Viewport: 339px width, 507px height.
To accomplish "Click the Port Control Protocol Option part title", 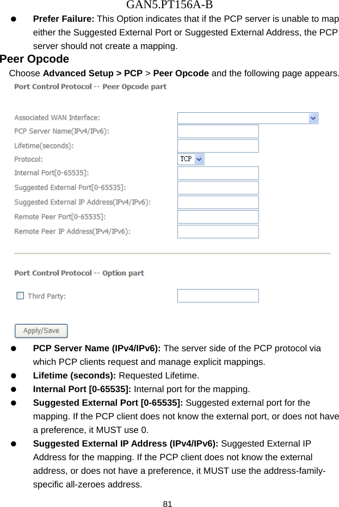I will coord(79,273).
